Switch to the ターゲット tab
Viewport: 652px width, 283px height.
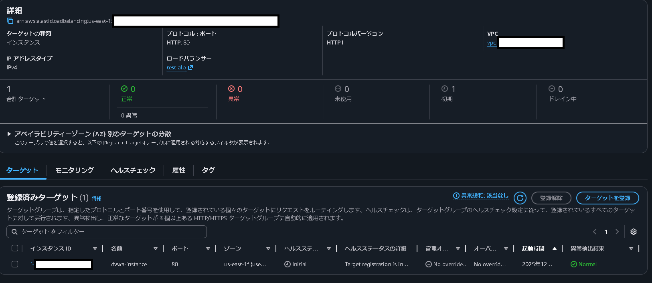click(22, 170)
